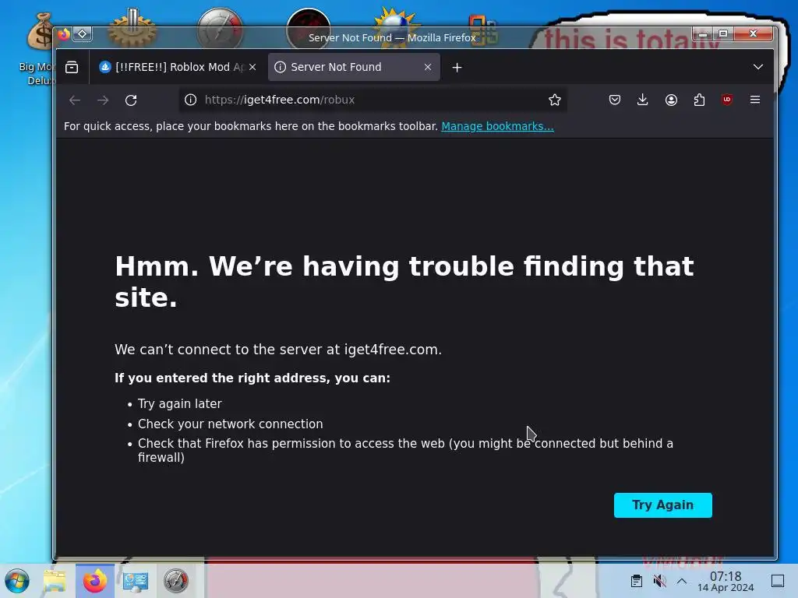798x598 pixels.
Task: Open the Firefox View button
Action: [x=72, y=67]
